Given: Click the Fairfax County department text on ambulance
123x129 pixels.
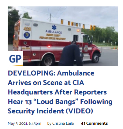Looking at the screenshot, I should pos(53,37).
